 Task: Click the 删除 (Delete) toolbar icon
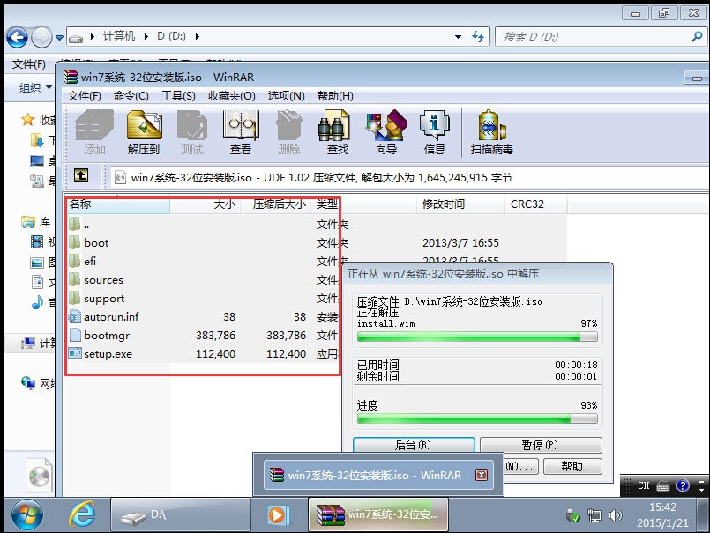coord(289,132)
